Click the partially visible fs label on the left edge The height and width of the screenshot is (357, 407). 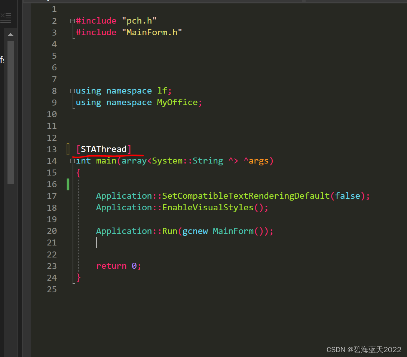point(2,59)
